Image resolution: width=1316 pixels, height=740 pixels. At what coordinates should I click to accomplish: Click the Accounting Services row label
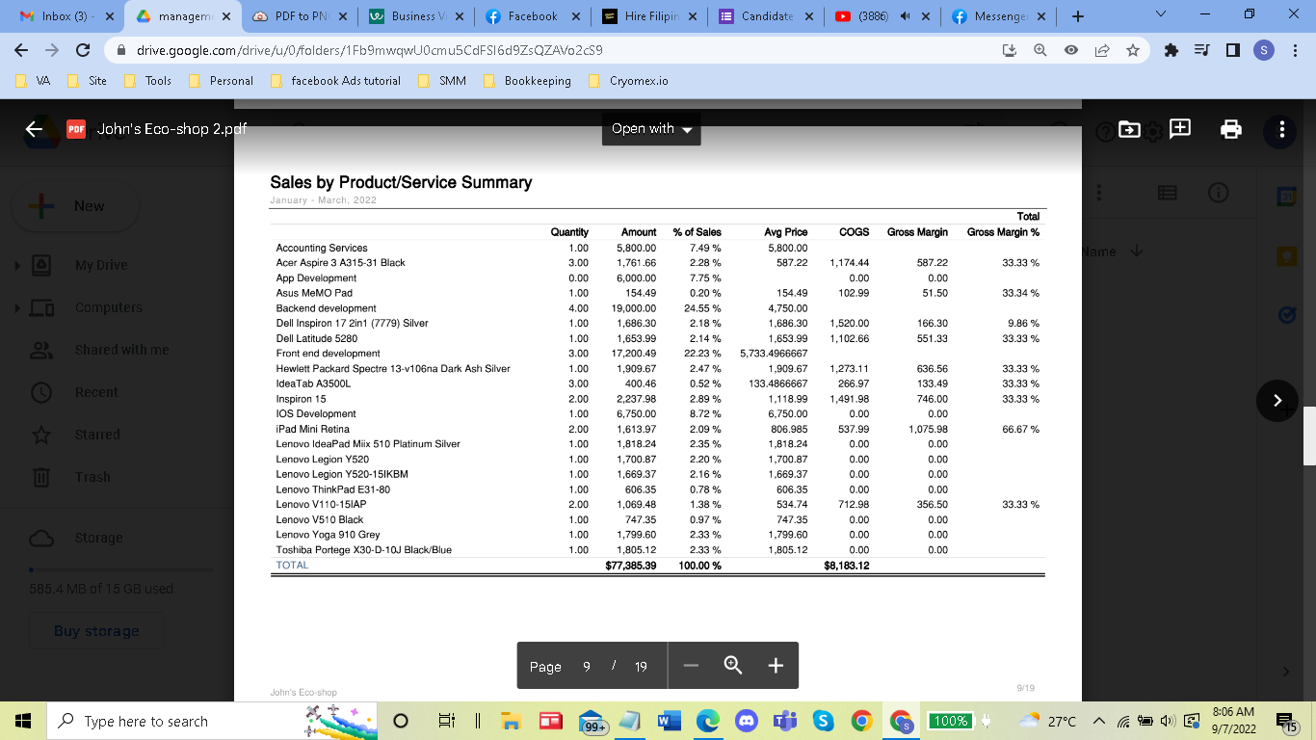[322, 248]
